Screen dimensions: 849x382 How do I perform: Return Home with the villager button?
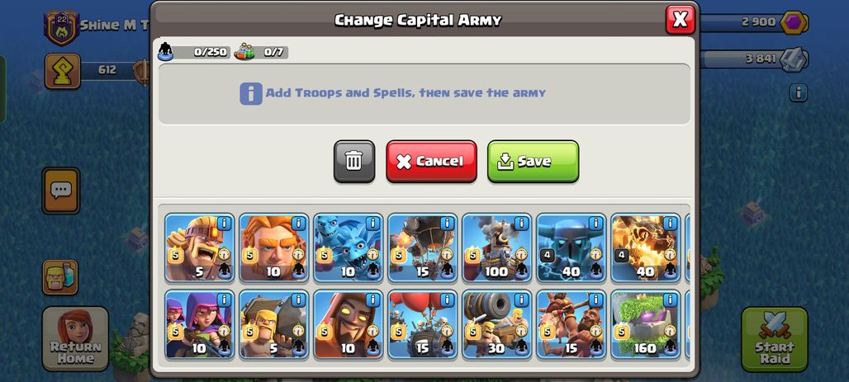point(75,339)
